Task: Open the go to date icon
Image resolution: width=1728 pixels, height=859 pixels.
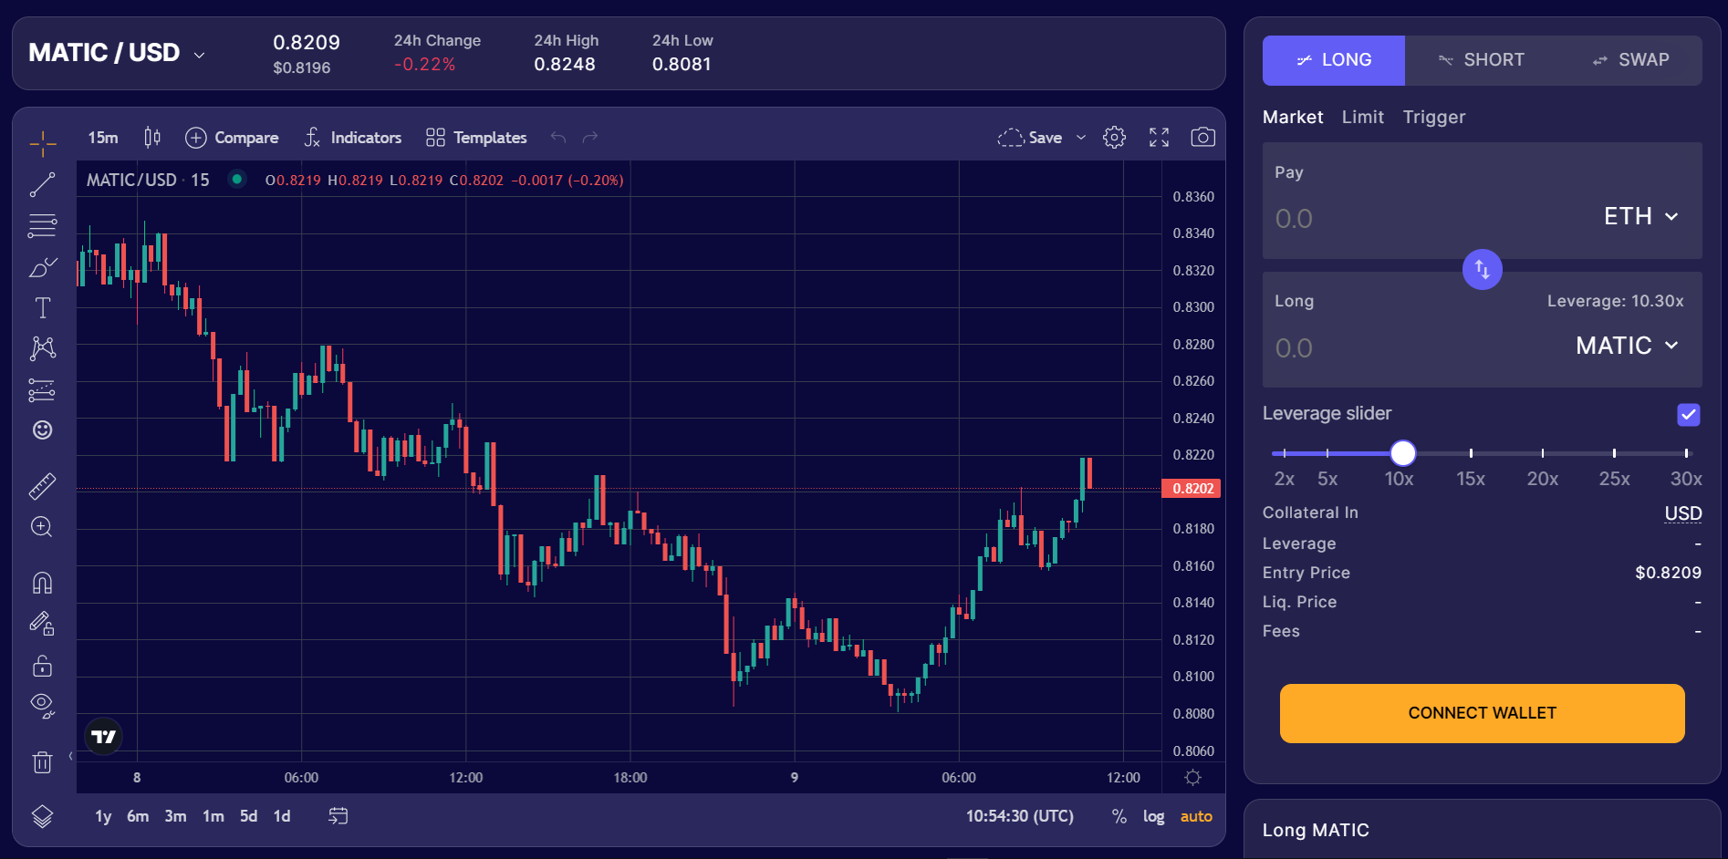Action: pos(338,816)
